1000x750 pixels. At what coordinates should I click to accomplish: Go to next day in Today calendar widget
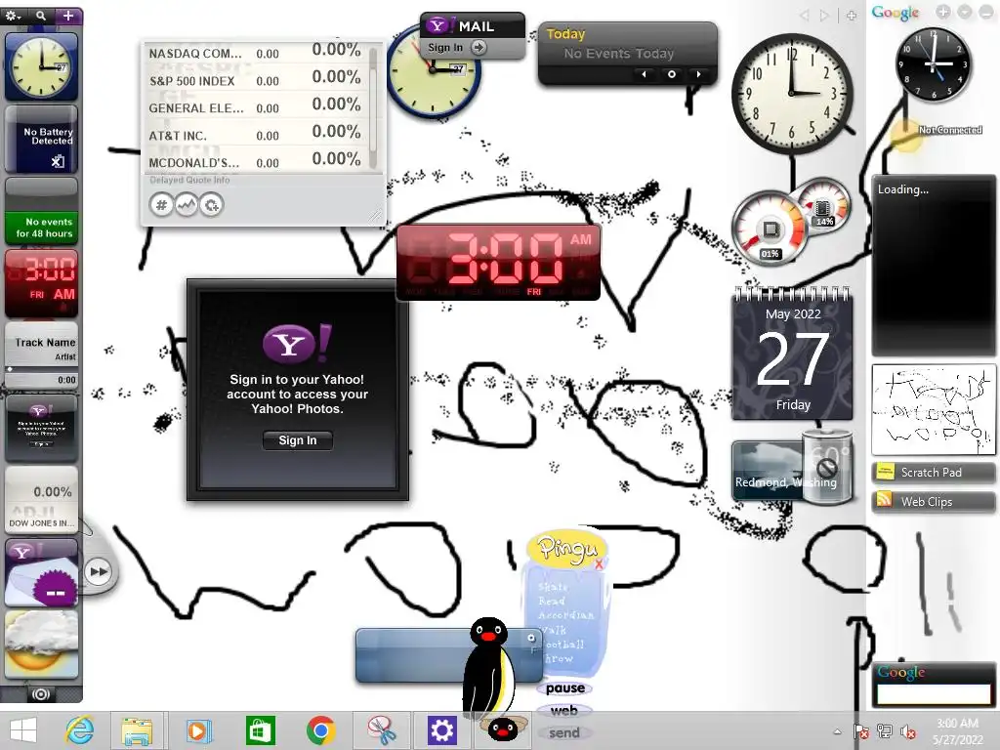(x=698, y=74)
